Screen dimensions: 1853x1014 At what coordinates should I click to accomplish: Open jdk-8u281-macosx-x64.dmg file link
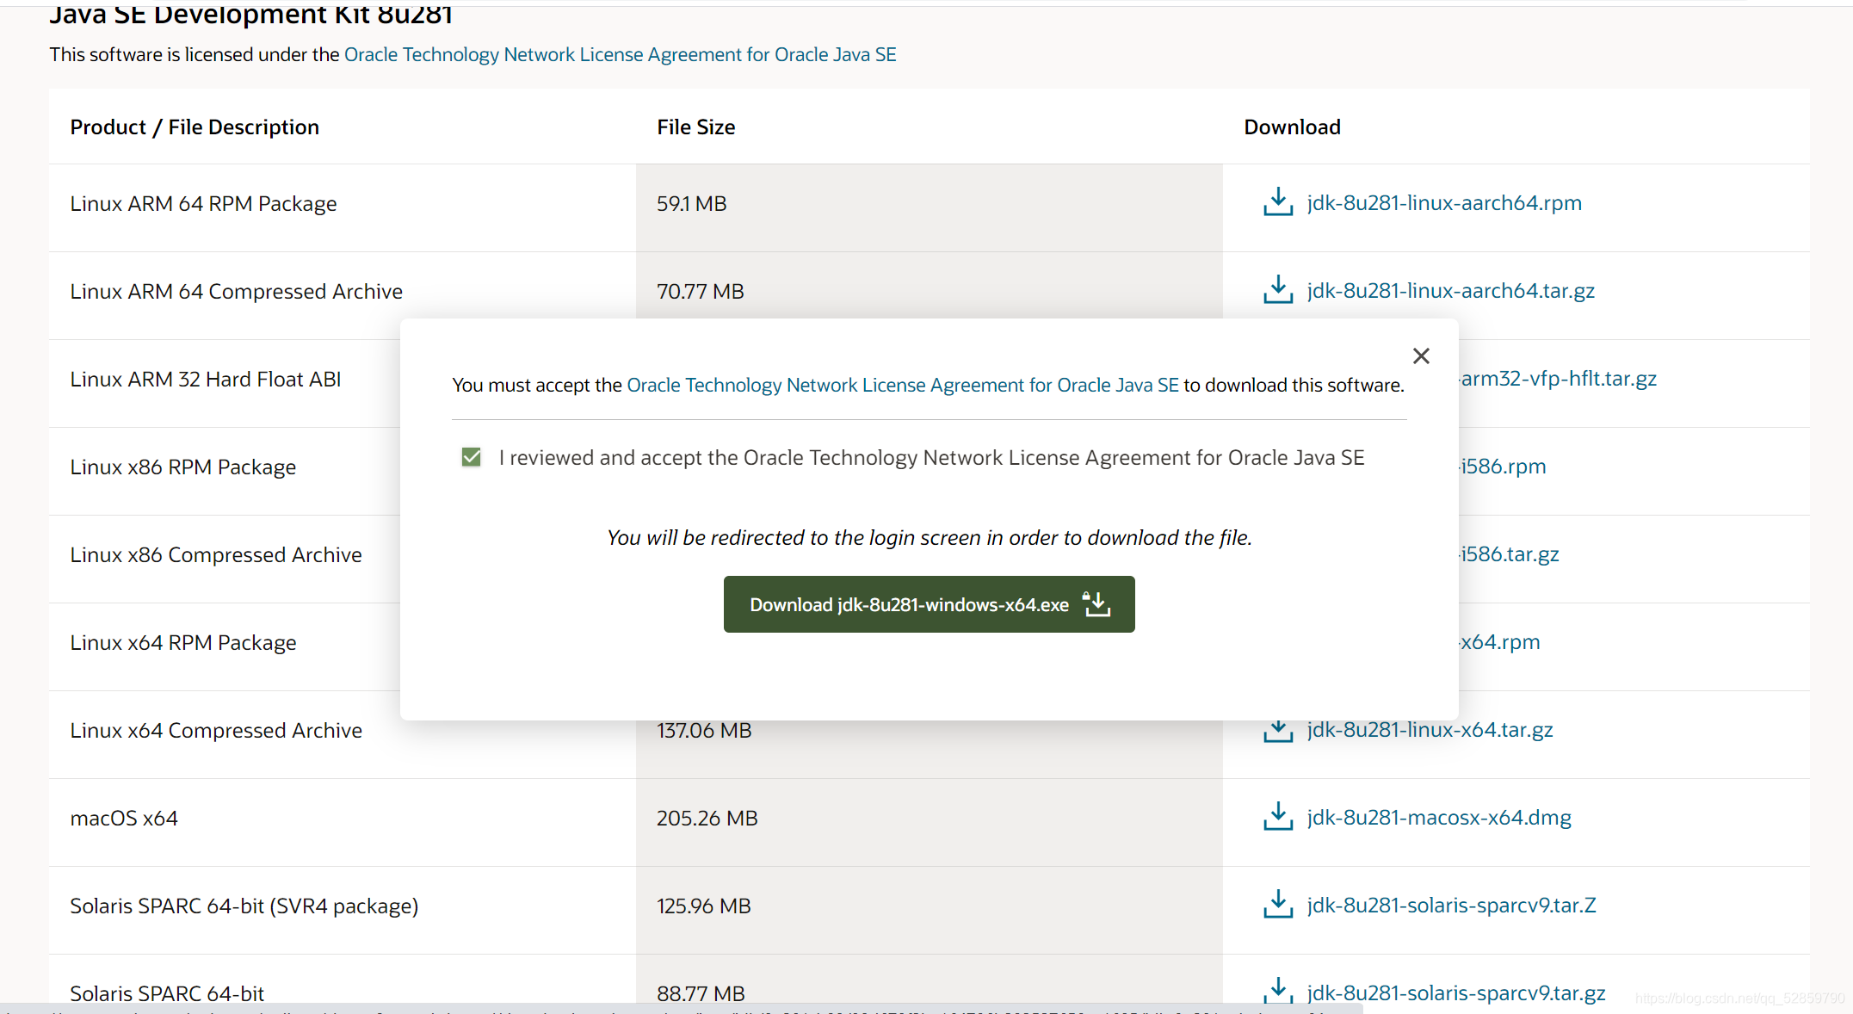coord(1438,817)
